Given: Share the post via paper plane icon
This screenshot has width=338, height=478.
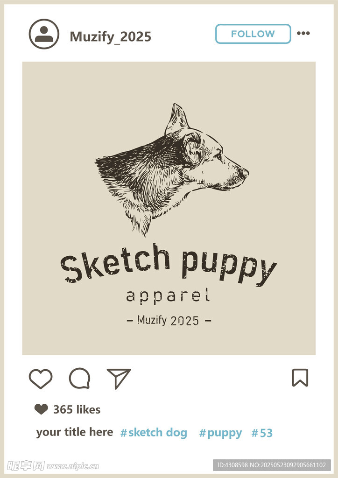Looking at the screenshot, I should click(119, 378).
